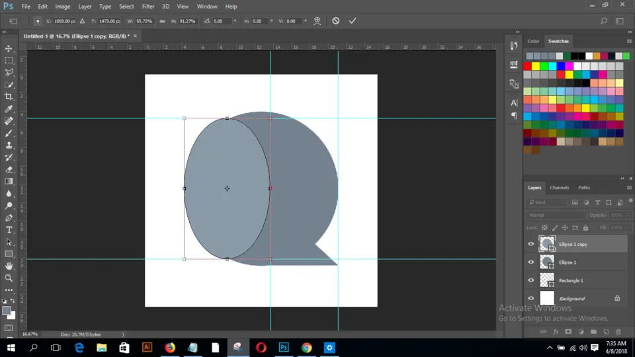Commit the transform with the checkmark

click(x=353, y=20)
